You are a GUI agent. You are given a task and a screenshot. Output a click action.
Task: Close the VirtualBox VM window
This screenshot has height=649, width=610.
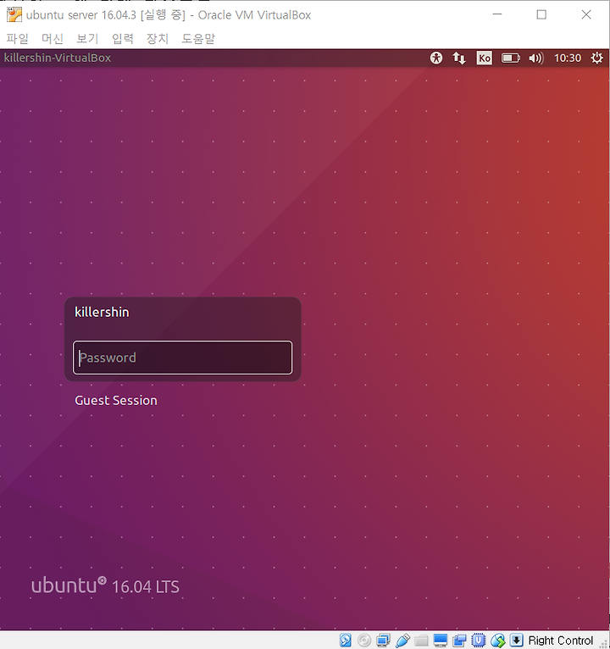coord(586,14)
